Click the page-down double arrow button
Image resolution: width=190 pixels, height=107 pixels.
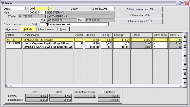pos(185,74)
